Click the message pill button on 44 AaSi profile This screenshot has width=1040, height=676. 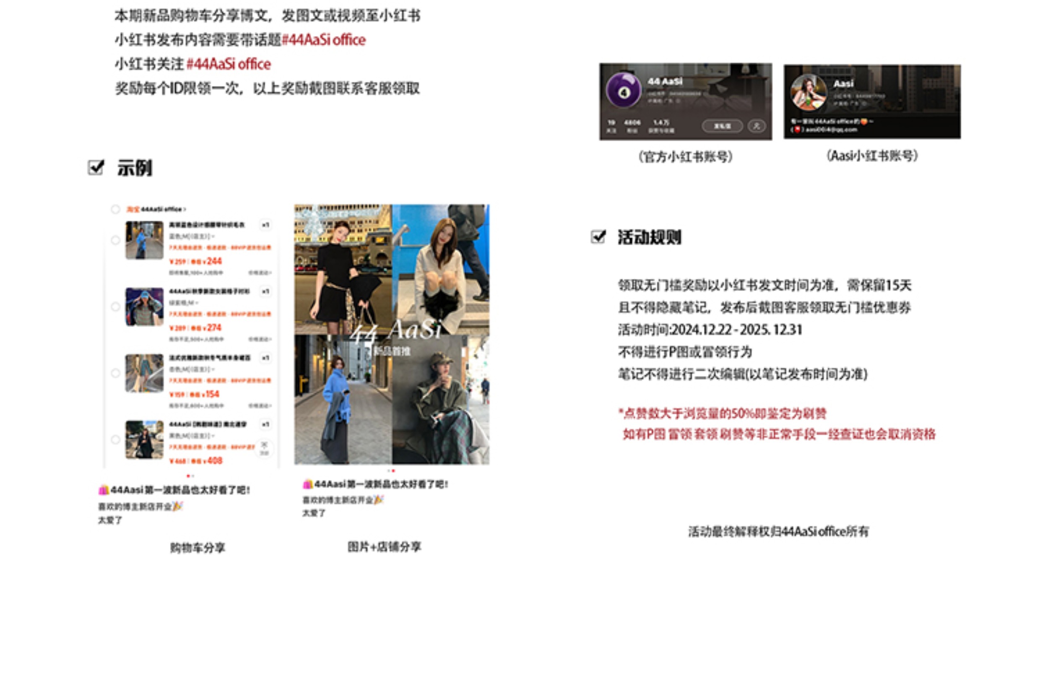[722, 126]
